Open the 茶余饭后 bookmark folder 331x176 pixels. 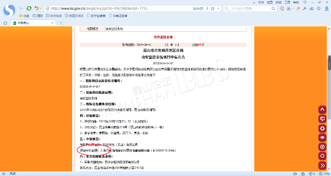tap(54, 16)
